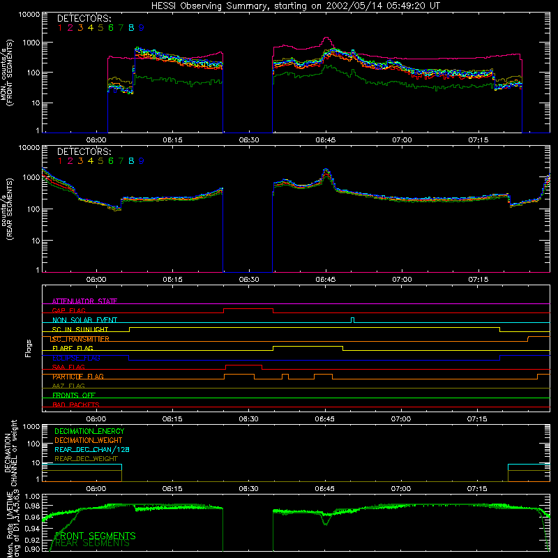Click DETECTORS: heading in front segments plot
This screenshot has height=558, width=558.
pyautogui.click(x=84, y=18)
